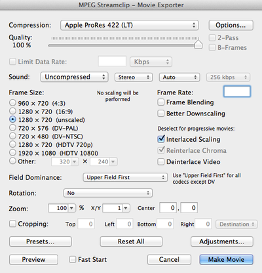Select the 960 × 720 (4:3) frame size

tap(12, 102)
